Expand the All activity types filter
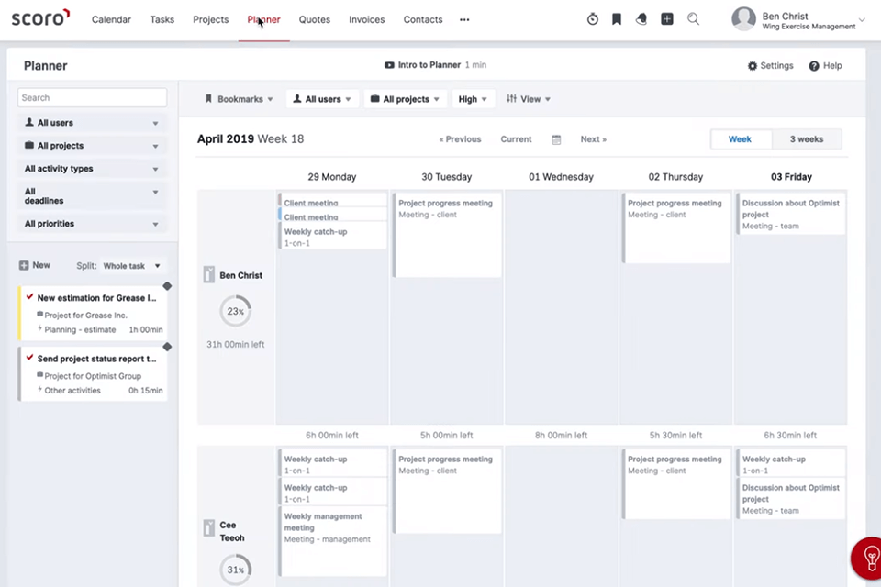The height and width of the screenshot is (587, 881). click(92, 169)
